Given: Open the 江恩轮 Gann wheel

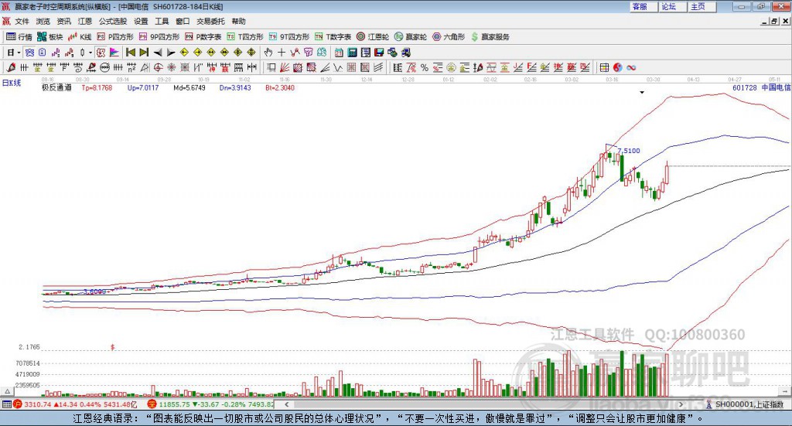Looking at the screenshot, I should (x=373, y=37).
